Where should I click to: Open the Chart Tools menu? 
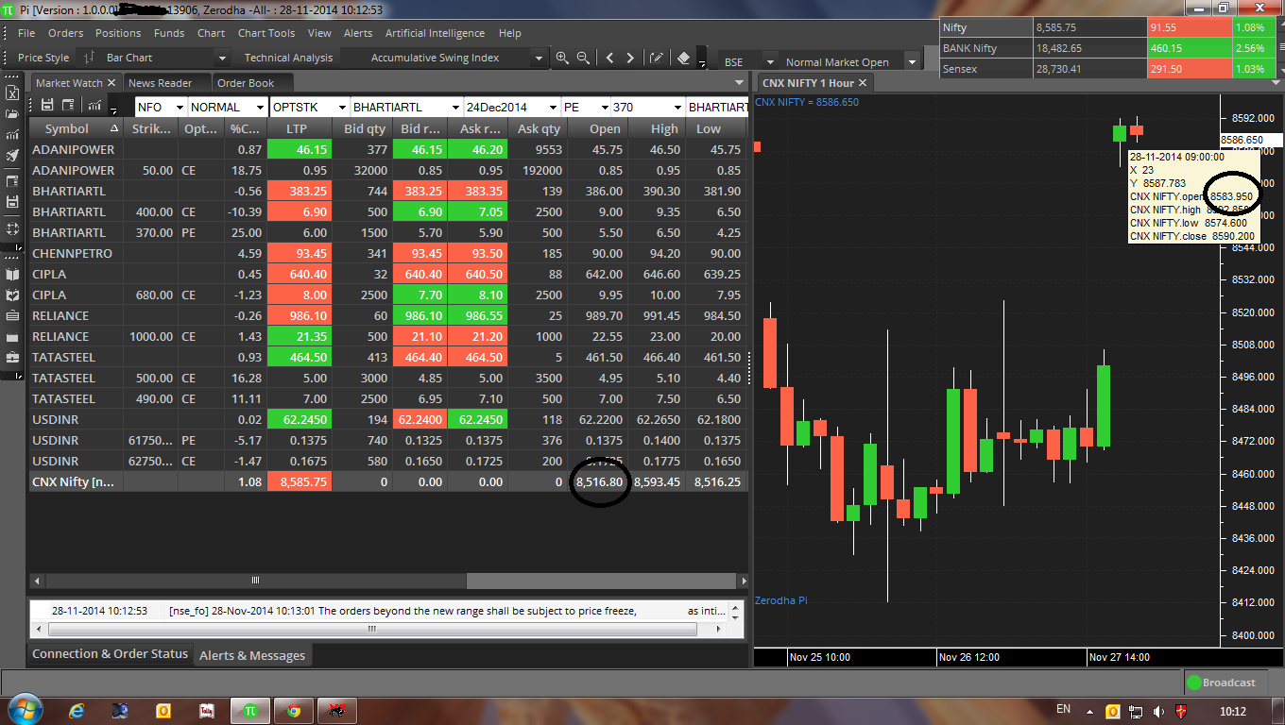coord(266,33)
